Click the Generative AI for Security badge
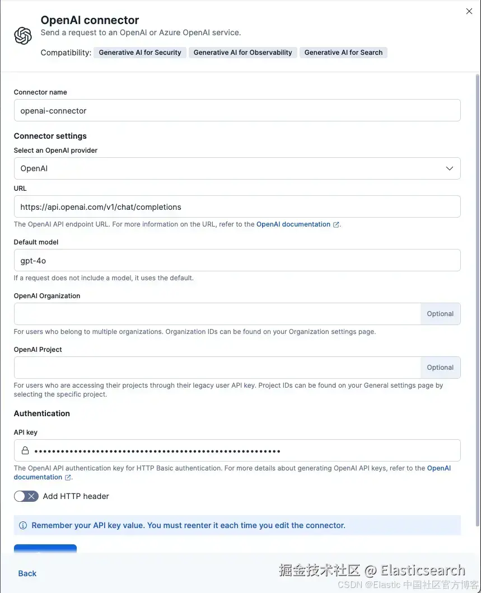Screen dimensions: 481x593 pos(140,53)
